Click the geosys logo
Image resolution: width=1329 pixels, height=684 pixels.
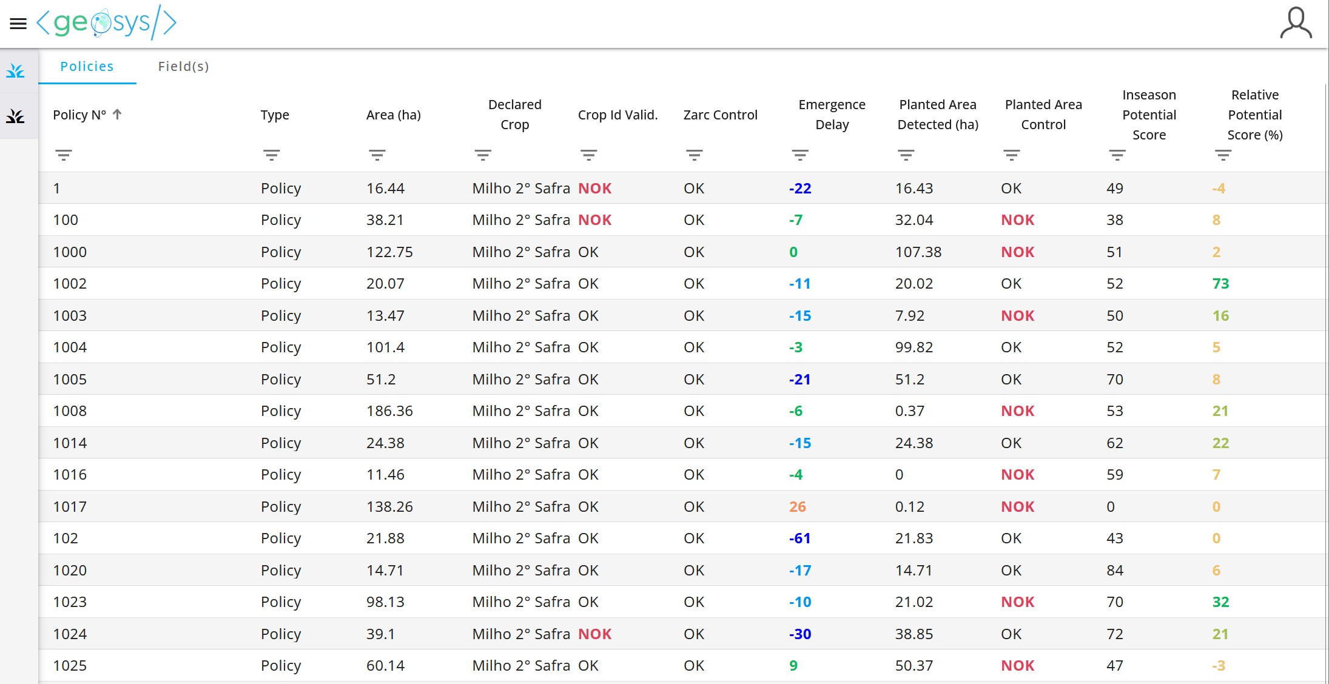tap(107, 23)
